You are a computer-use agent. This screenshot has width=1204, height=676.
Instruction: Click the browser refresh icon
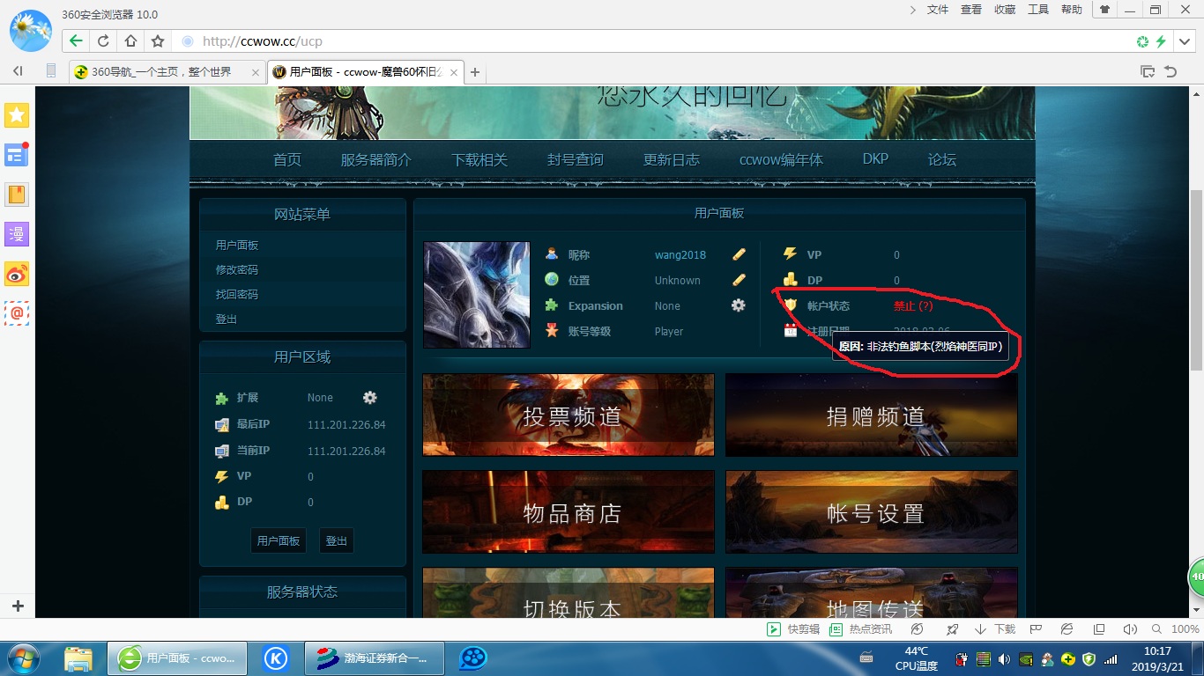[103, 41]
